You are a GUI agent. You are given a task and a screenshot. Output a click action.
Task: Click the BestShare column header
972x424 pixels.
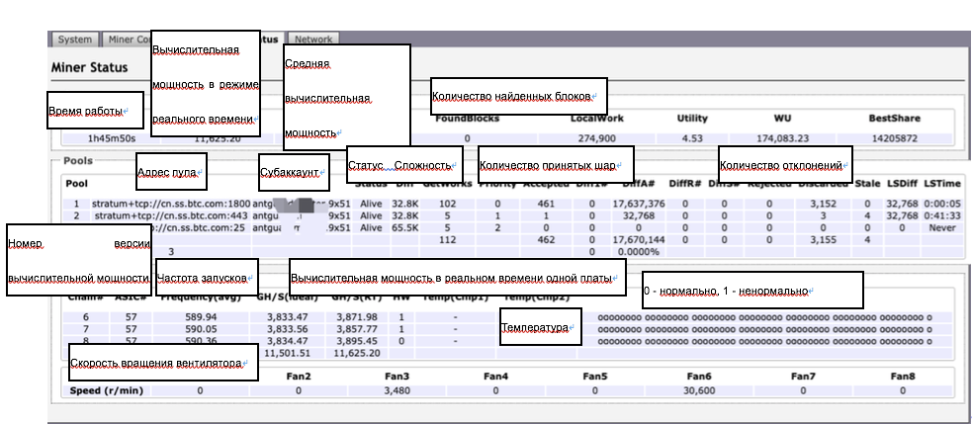pyautogui.click(x=895, y=118)
